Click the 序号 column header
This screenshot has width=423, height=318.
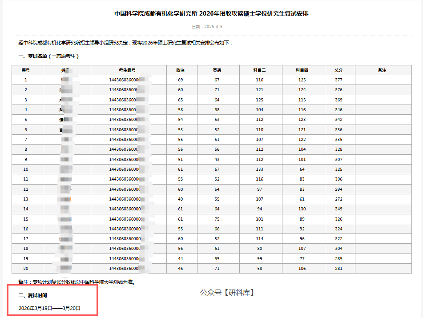(x=26, y=70)
